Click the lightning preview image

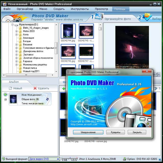[132, 47]
